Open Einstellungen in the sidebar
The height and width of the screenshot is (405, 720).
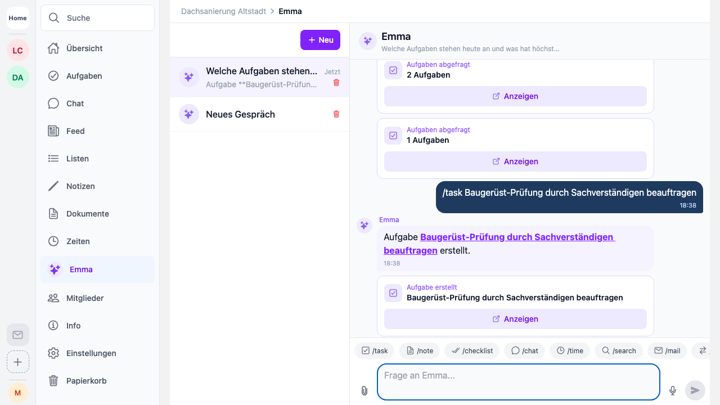(91, 353)
